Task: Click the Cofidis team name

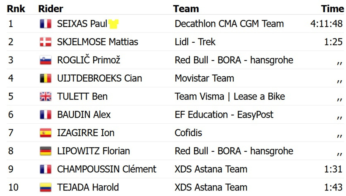Action: click(x=188, y=133)
